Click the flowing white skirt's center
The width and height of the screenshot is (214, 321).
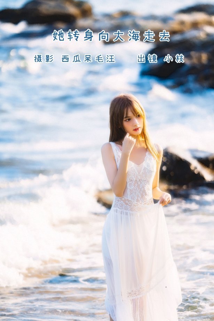(x=139, y=251)
